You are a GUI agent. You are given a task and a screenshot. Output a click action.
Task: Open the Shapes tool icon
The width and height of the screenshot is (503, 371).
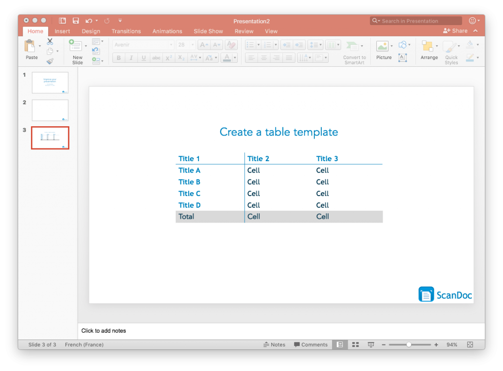(x=402, y=45)
